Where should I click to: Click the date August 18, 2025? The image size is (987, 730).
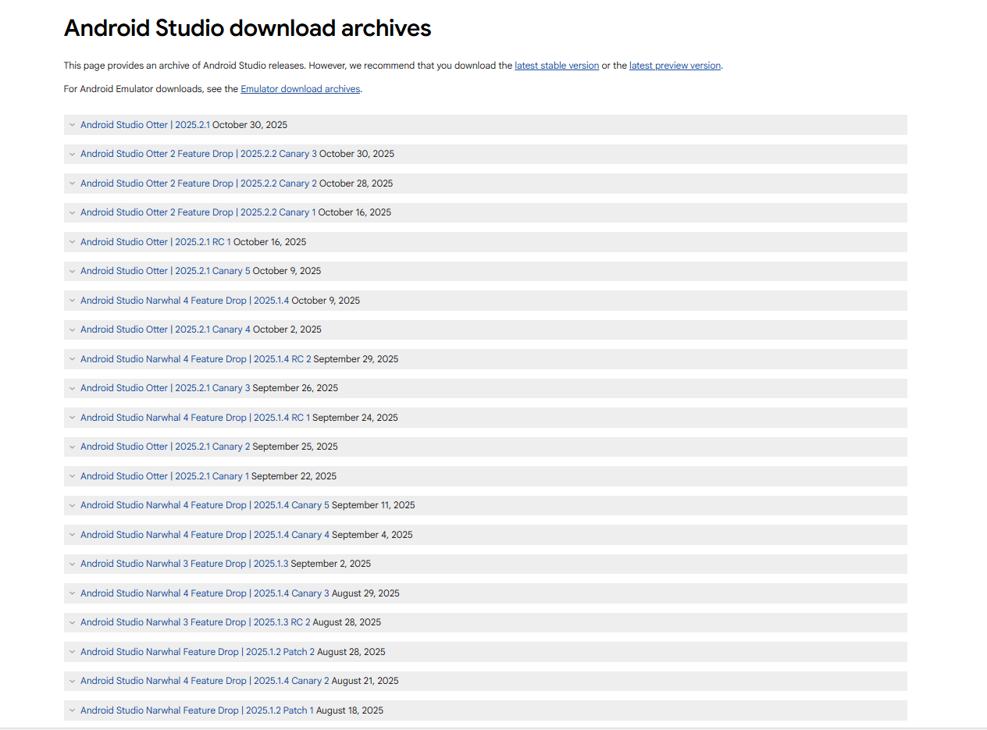350,710
